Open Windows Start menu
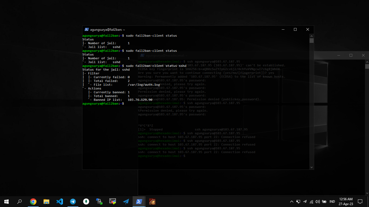Image resolution: width=369 pixels, height=207 pixels. (6, 201)
